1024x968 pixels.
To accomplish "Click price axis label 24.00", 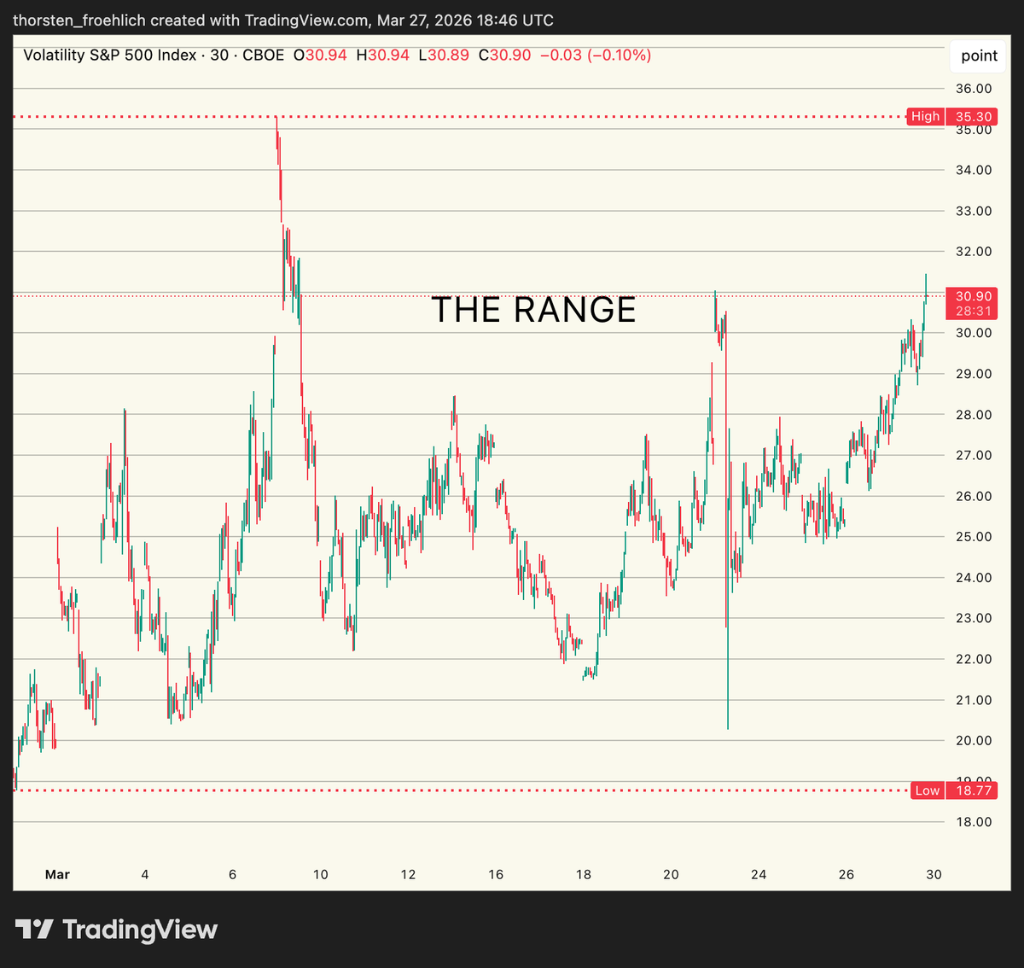I will (x=974, y=578).
